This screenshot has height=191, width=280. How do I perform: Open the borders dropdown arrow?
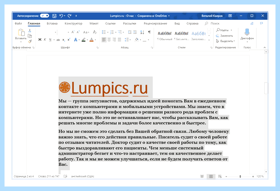click(149, 40)
